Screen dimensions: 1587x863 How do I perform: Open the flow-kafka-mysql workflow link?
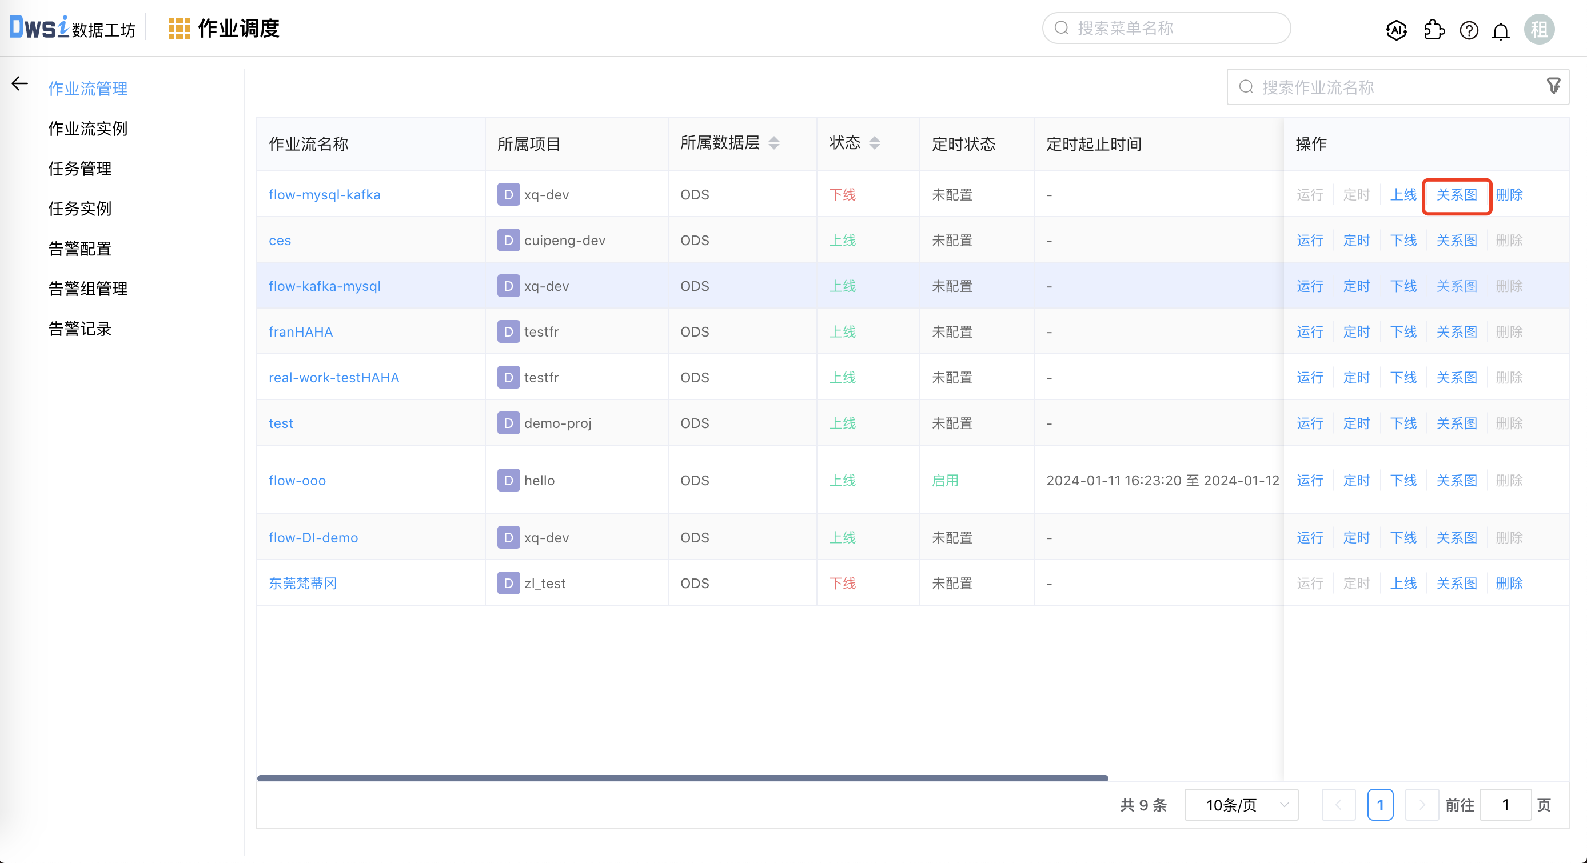point(325,286)
